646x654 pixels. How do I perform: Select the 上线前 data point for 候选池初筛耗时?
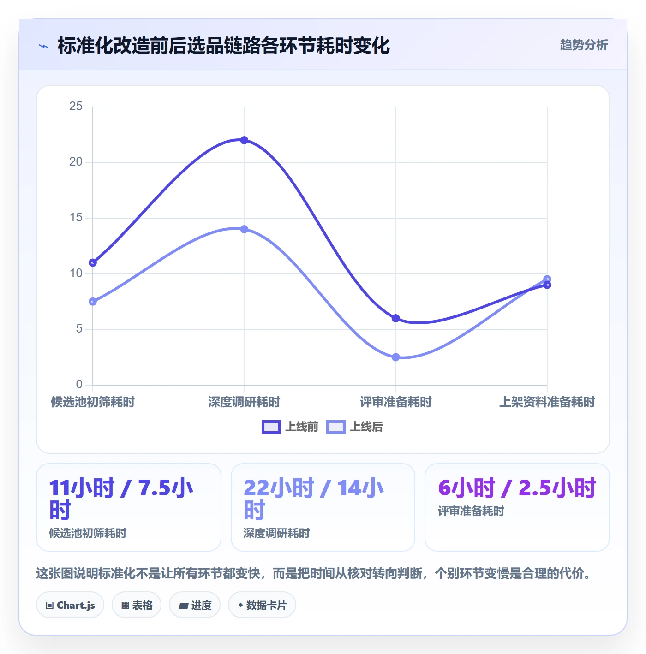tap(93, 262)
